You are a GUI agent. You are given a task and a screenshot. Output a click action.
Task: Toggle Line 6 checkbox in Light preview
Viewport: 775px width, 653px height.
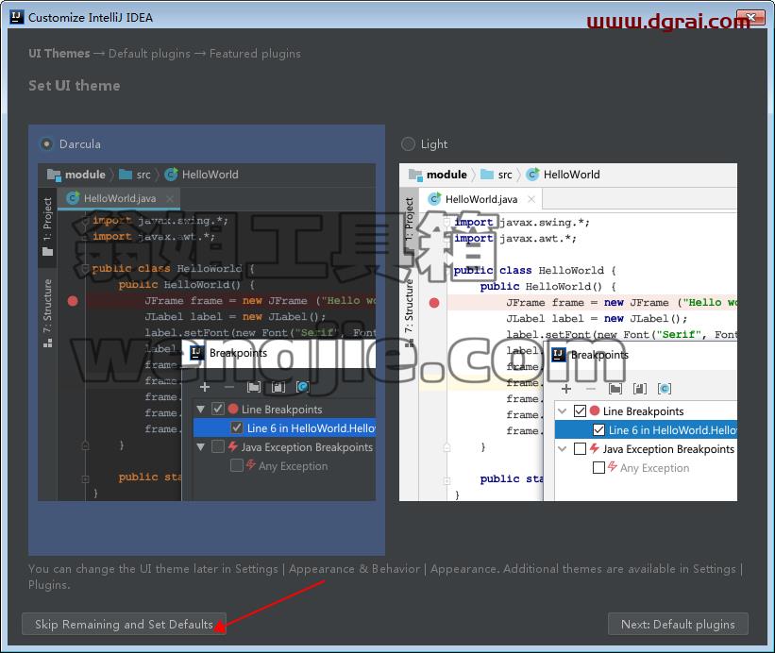pos(598,429)
